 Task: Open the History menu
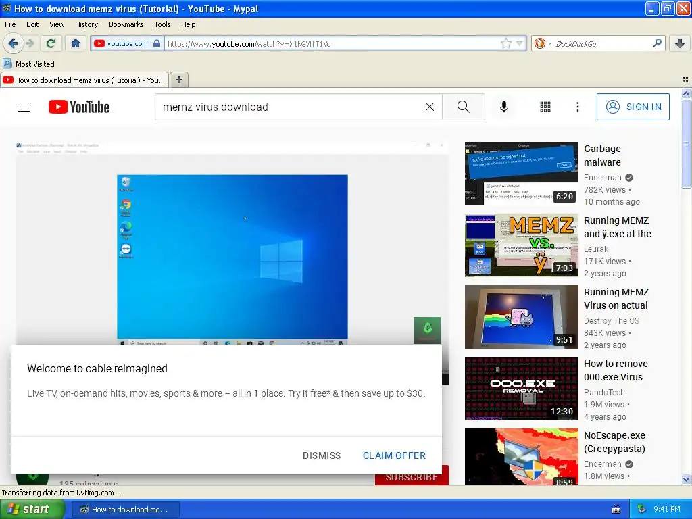pyautogui.click(x=86, y=24)
